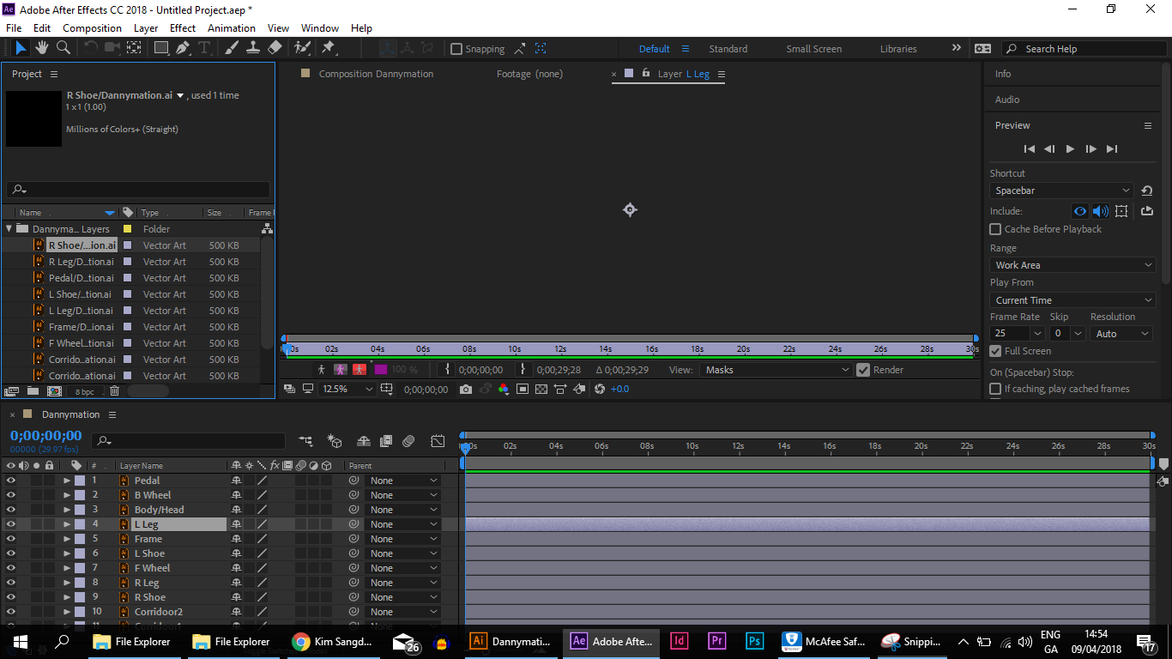Select the Zoom magnifier tool
The width and height of the screenshot is (1172, 659).
tap(63, 48)
